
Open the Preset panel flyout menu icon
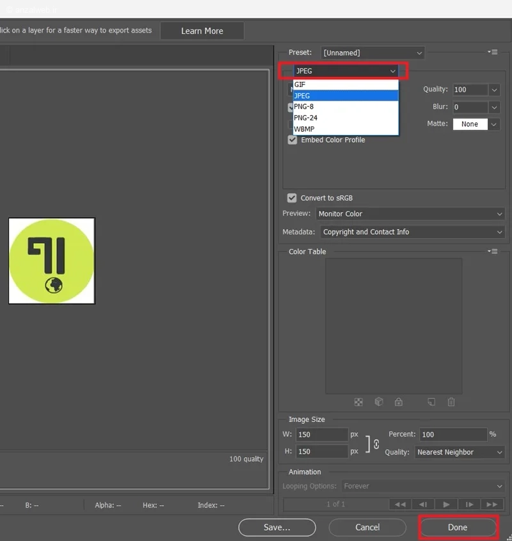tap(492, 52)
